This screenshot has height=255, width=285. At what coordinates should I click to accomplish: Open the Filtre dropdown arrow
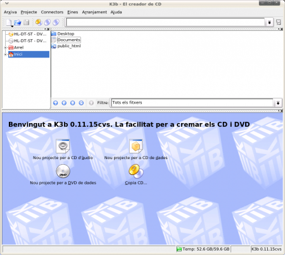click(278, 103)
